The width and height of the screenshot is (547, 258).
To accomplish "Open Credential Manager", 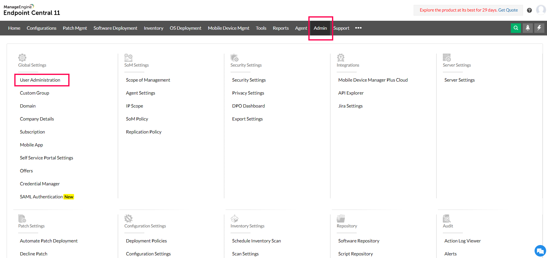I will [40, 184].
